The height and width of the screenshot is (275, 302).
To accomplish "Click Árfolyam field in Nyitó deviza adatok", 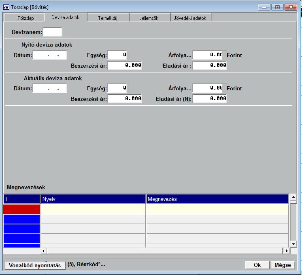I will click(x=208, y=55).
